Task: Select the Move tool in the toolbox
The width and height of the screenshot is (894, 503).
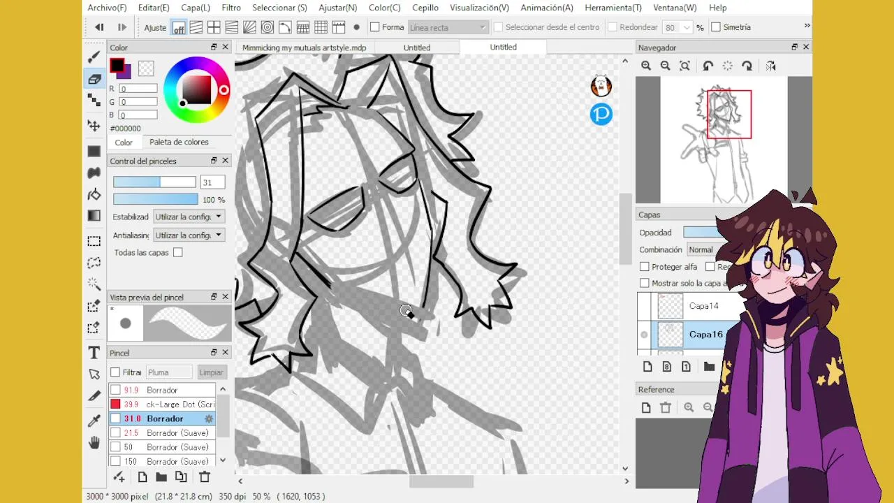Action: [x=94, y=126]
